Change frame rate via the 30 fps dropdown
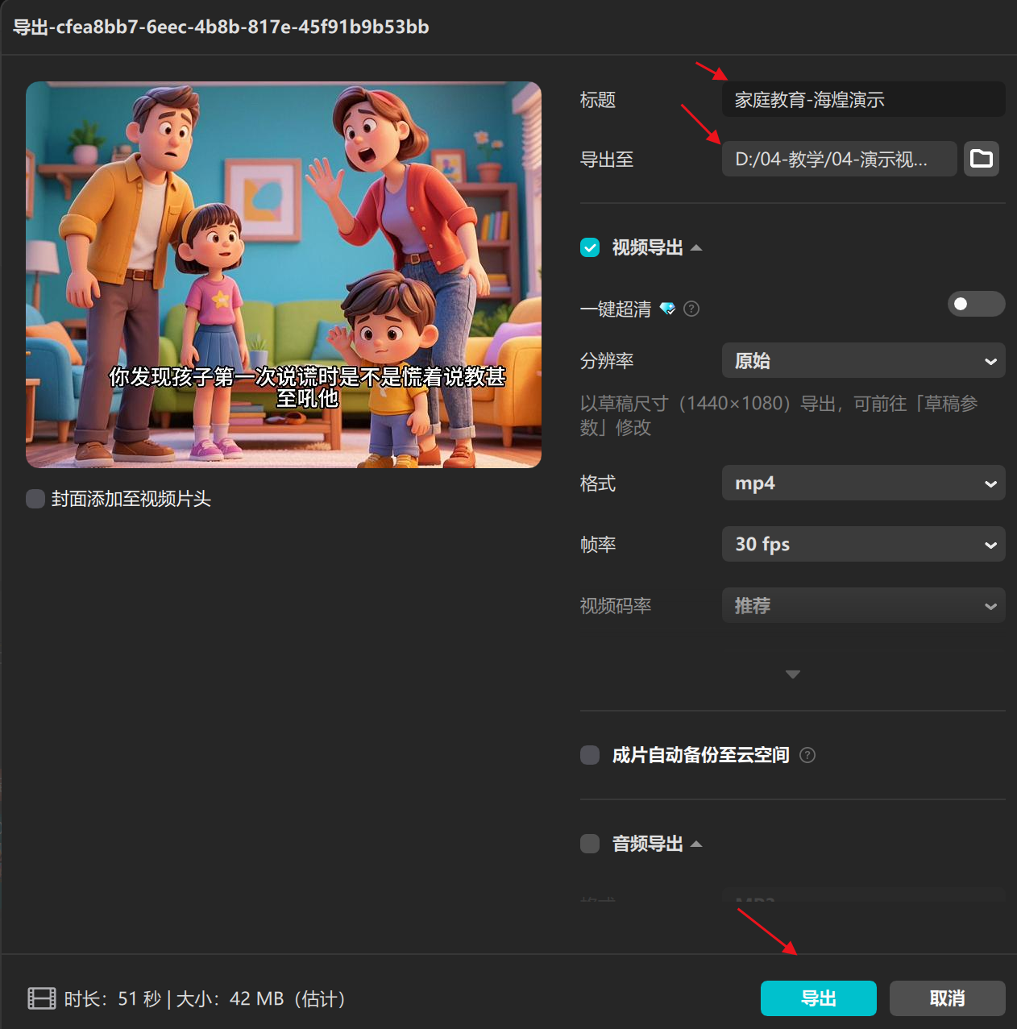Image resolution: width=1017 pixels, height=1029 pixels. coord(863,544)
